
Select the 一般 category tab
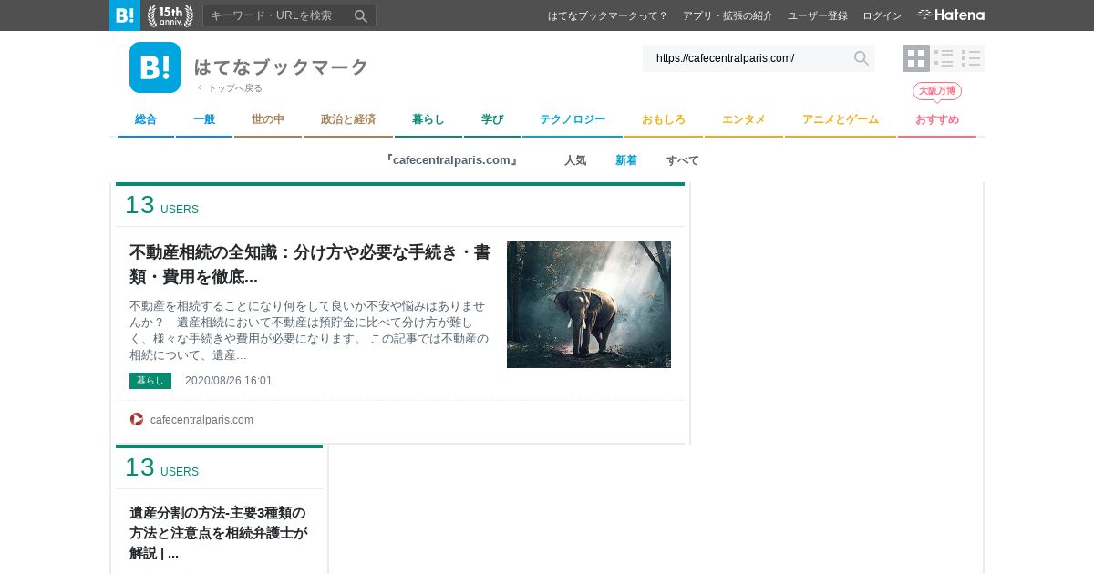pyautogui.click(x=204, y=119)
